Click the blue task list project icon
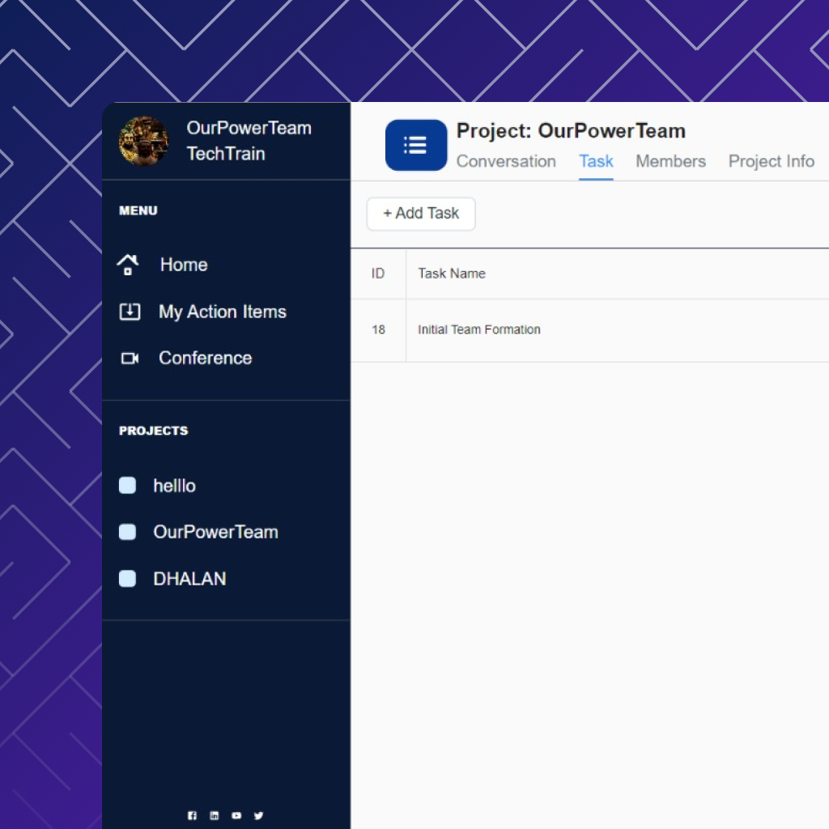Viewport: 829px width, 829px height. (415, 145)
